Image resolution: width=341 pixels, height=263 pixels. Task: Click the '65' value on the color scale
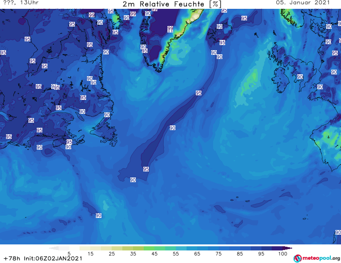[197, 254]
